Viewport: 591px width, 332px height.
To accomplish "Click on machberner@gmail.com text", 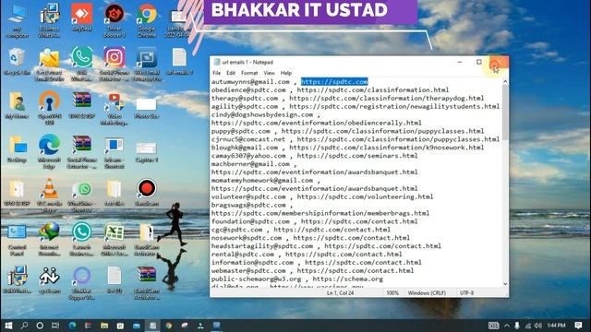I will [x=250, y=164].
